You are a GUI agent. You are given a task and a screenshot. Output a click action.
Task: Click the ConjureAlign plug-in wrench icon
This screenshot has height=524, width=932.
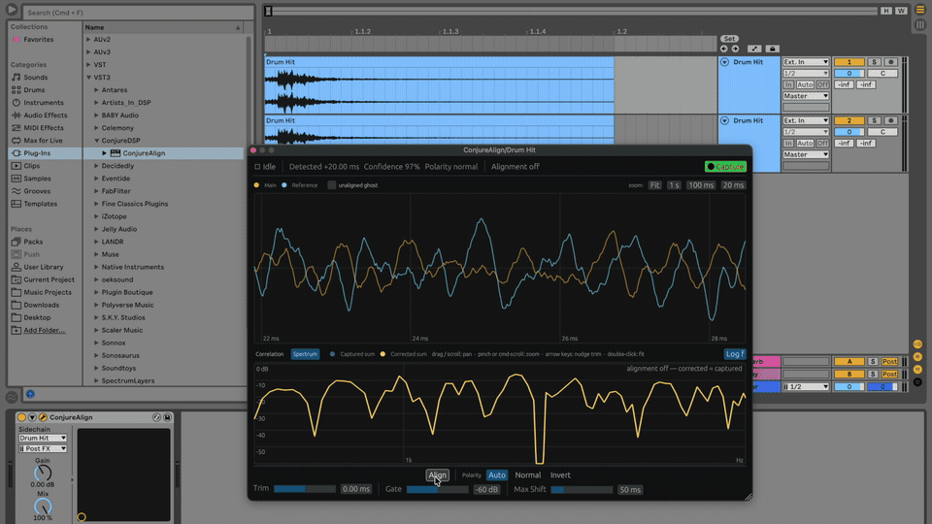tap(43, 417)
